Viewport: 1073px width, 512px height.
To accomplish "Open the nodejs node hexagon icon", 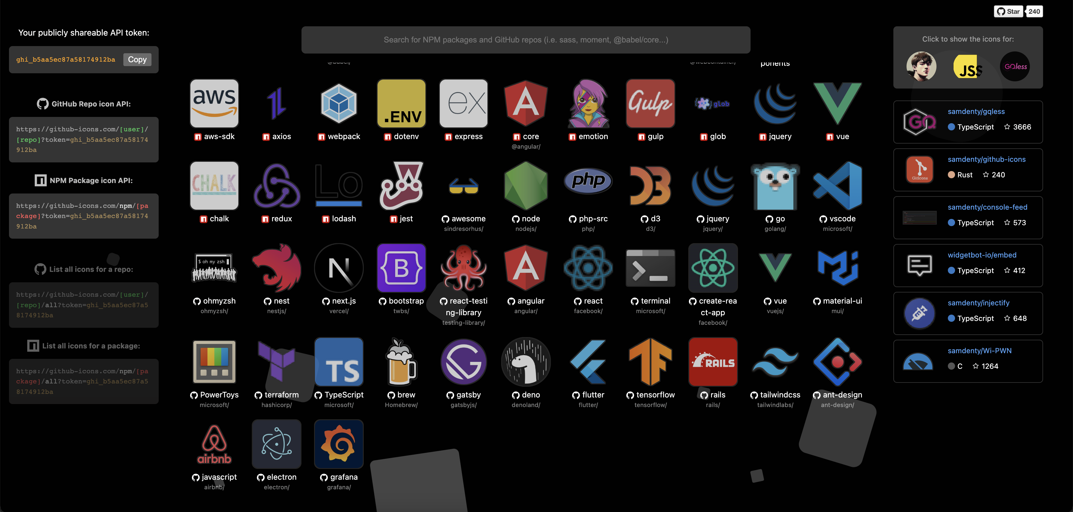I will tap(526, 185).
